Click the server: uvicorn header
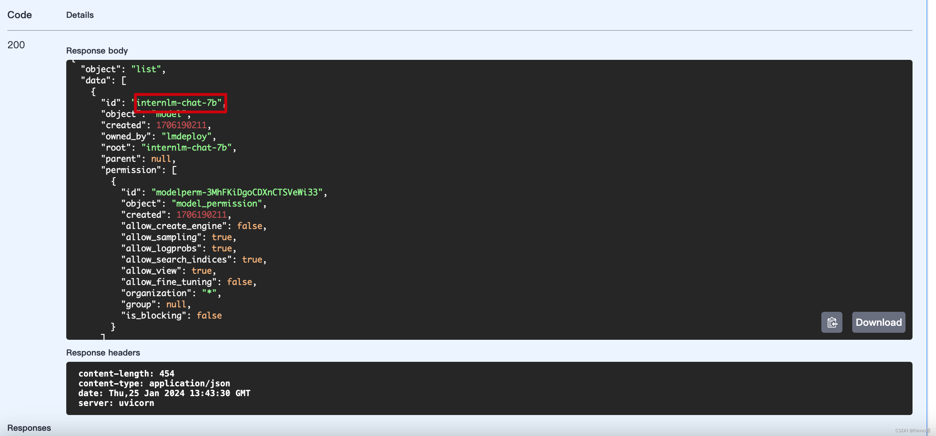936x436 pixels. click(116, 403)
